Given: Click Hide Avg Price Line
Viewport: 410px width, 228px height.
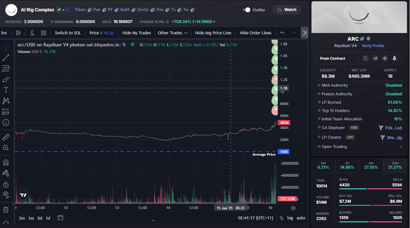Looking at the screenshot, I should pos(213,33).
